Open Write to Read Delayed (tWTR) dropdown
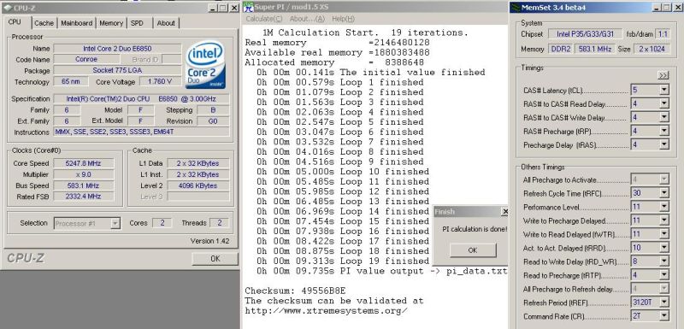 663,234
